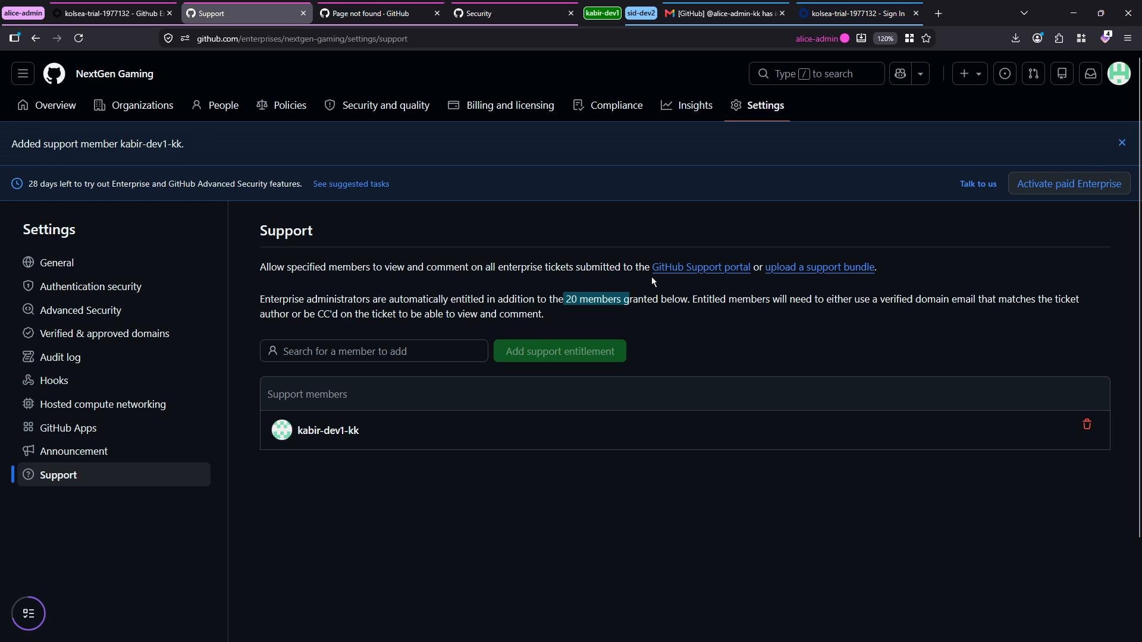Open Hooks in Settings sidebar
1142x642 pixels.
click(x=114, y=380)
